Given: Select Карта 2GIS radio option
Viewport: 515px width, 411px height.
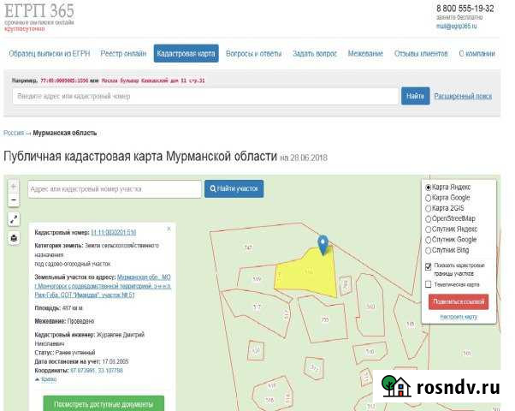Looking at the screenshot, I should [x=428, y=208].
